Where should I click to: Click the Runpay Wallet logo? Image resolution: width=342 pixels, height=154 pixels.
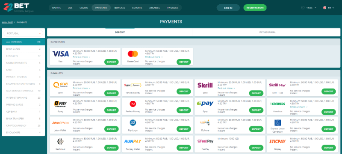click(x=133, y=141)
